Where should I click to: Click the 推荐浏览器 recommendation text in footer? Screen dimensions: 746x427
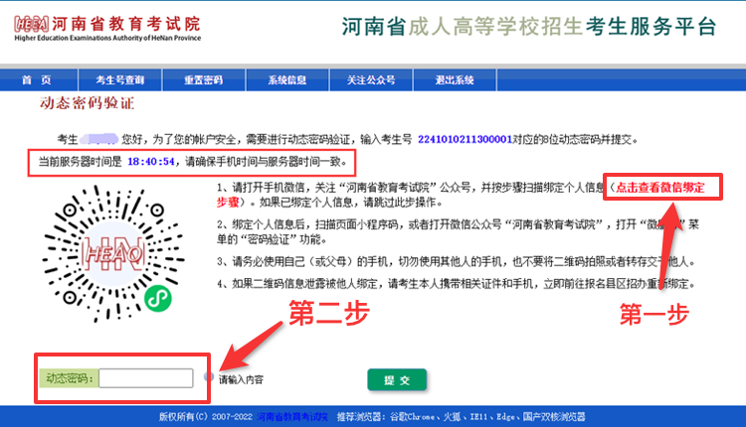tap(461, 417)
